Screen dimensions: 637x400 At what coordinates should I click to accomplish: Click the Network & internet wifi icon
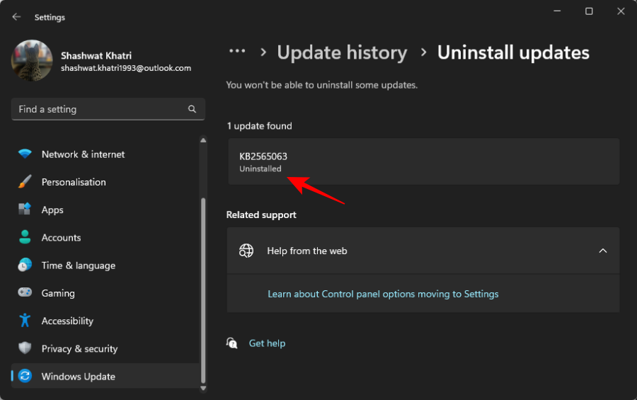point(25,154)
